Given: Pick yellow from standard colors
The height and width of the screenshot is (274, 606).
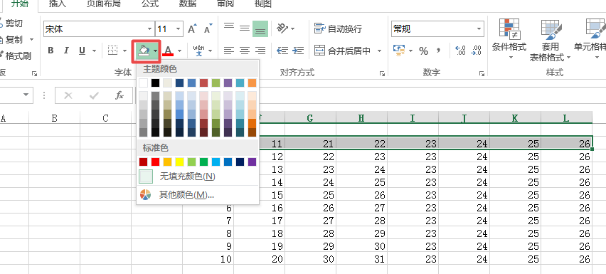Looking at the screenshot, I should [x=180, y=162].
